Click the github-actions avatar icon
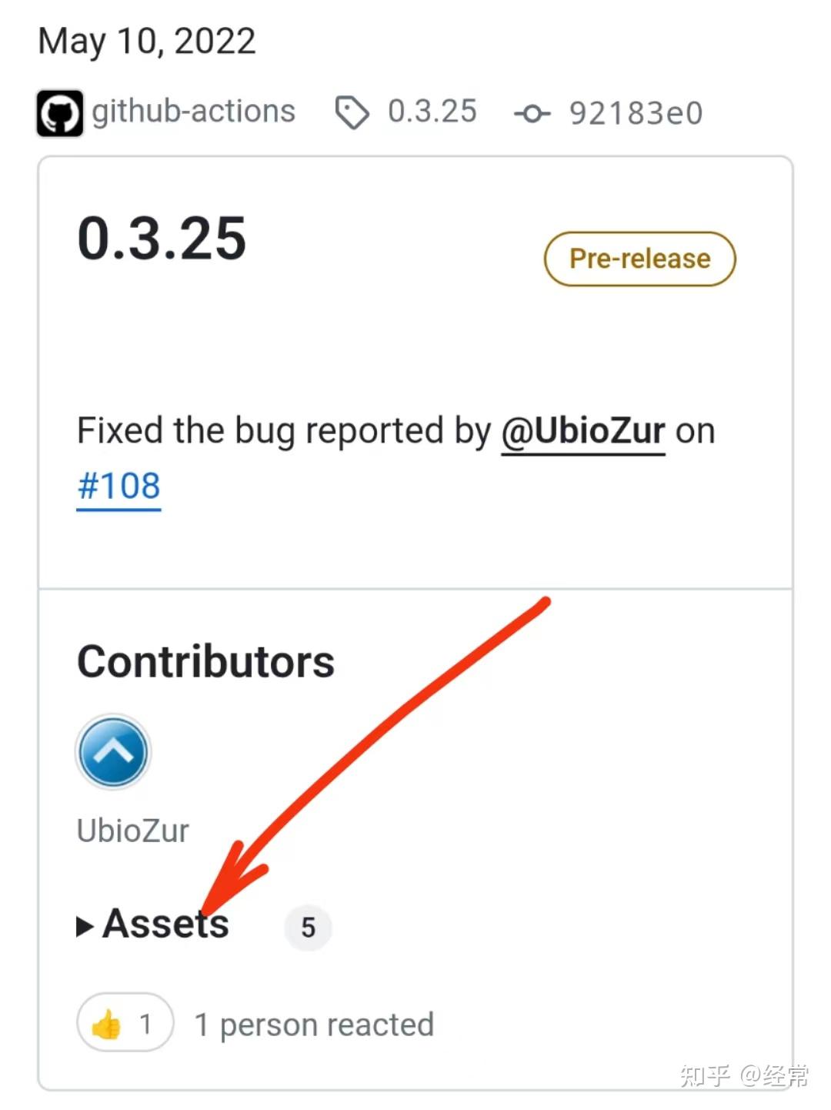Screen dimensions: 831x1110 (59, 113)
